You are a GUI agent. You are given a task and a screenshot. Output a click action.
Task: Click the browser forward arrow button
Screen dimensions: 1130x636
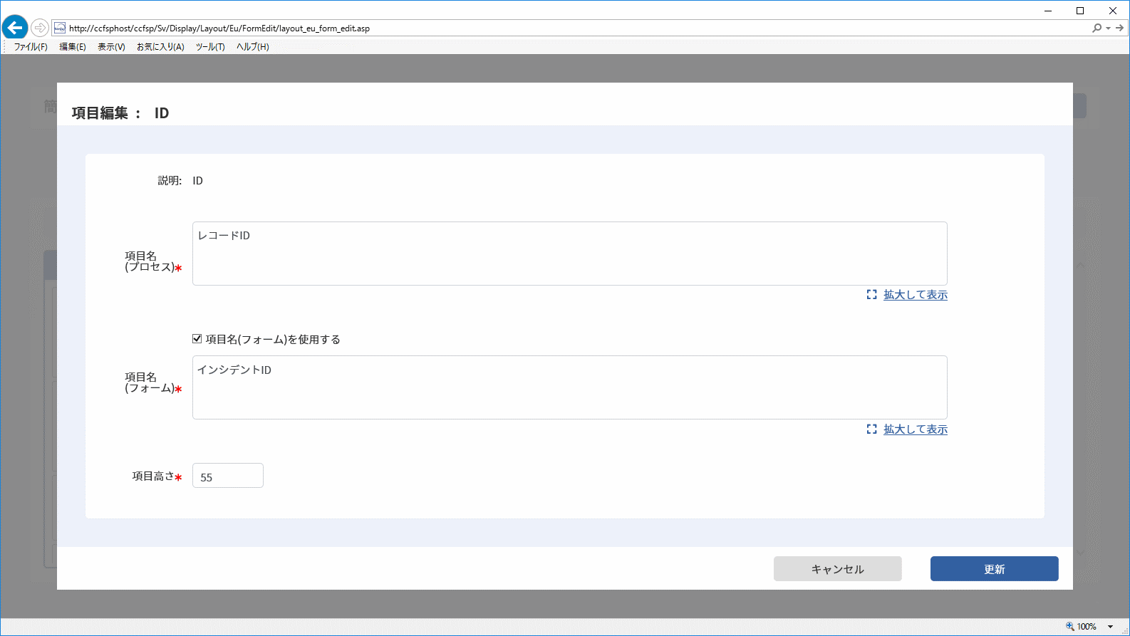click(x=40, y=28)
